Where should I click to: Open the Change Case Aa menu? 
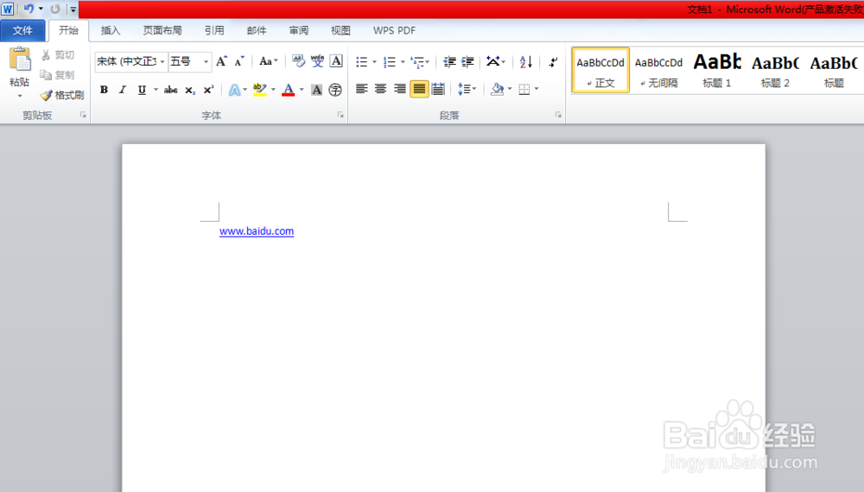[269, 61]
